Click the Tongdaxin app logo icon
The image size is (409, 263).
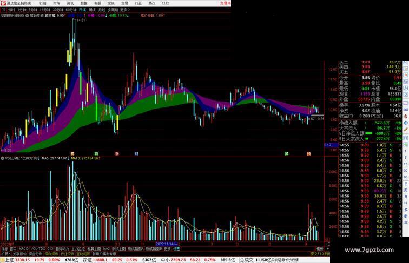click(3, 3)
